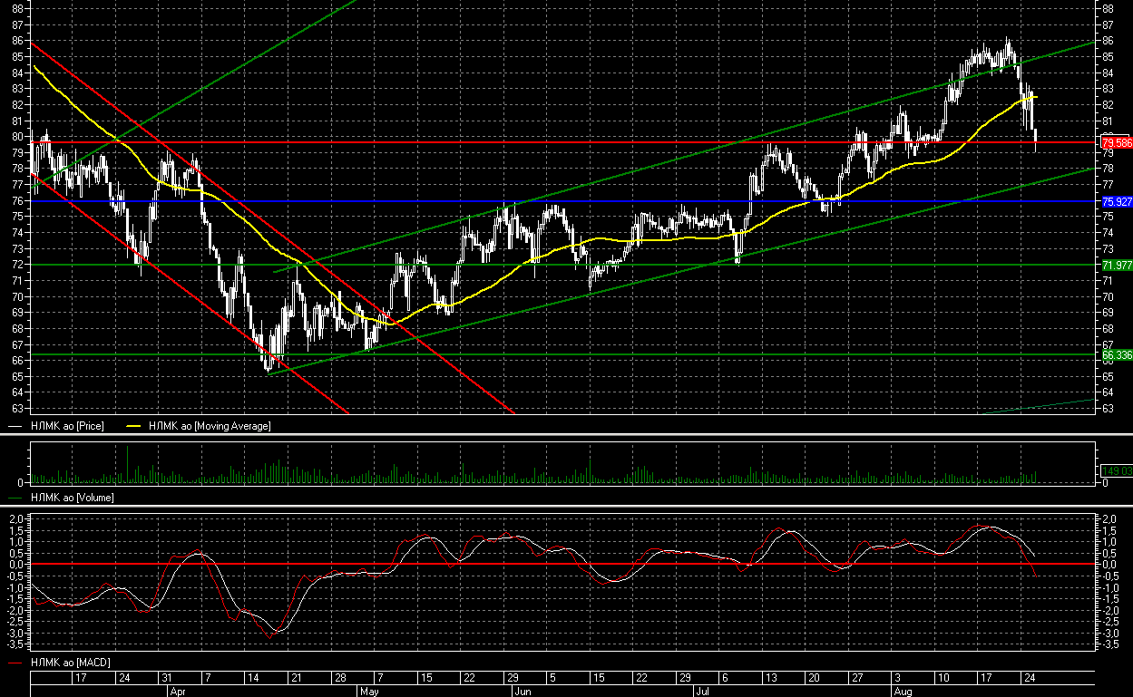Viewport: 1133px width, 697px height.
Task: Click the НЛМК ао [MACD] legend label
Action: pos(71,663)
